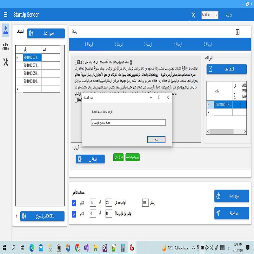Open the Windows Start menu
The width and height of the screenshot is (254, 254).
click(4, 248)
